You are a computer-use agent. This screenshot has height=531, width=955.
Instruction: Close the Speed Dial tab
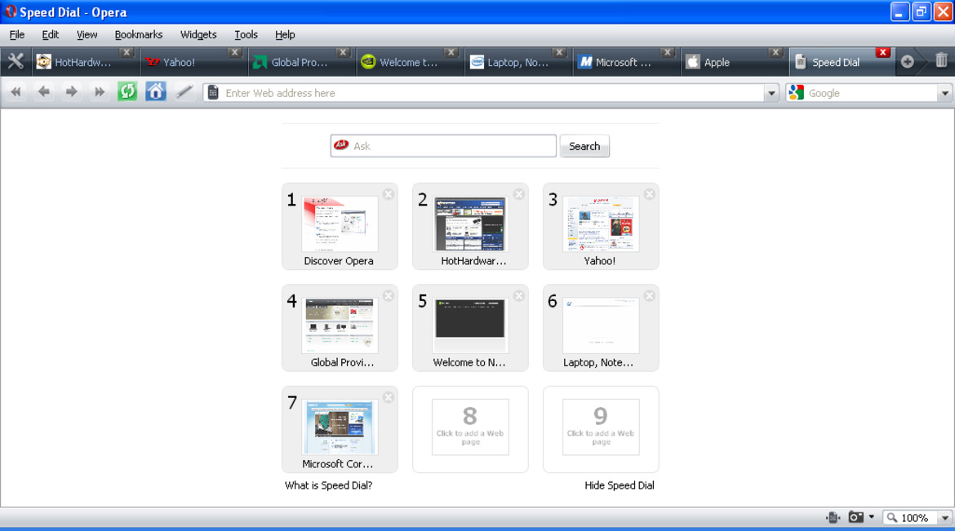[882, 52]
